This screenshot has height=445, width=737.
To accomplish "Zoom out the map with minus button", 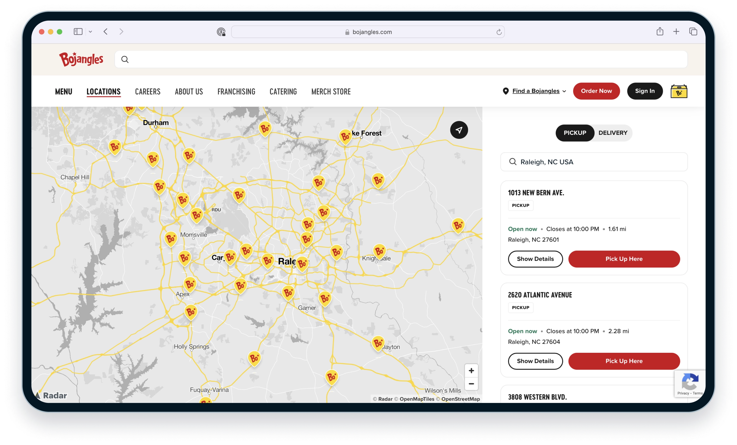I will point(471,384).
